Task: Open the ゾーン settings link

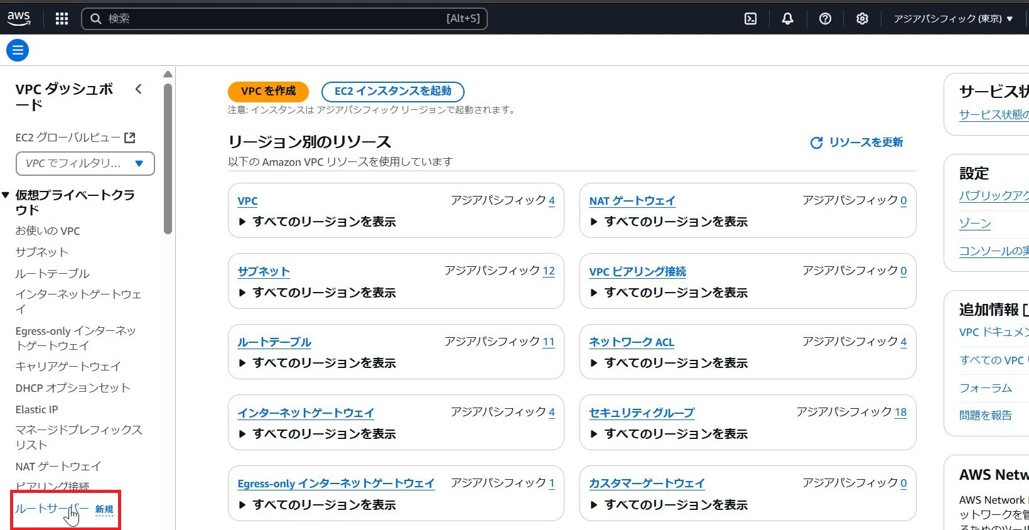Action: click(x=975, y=224)
